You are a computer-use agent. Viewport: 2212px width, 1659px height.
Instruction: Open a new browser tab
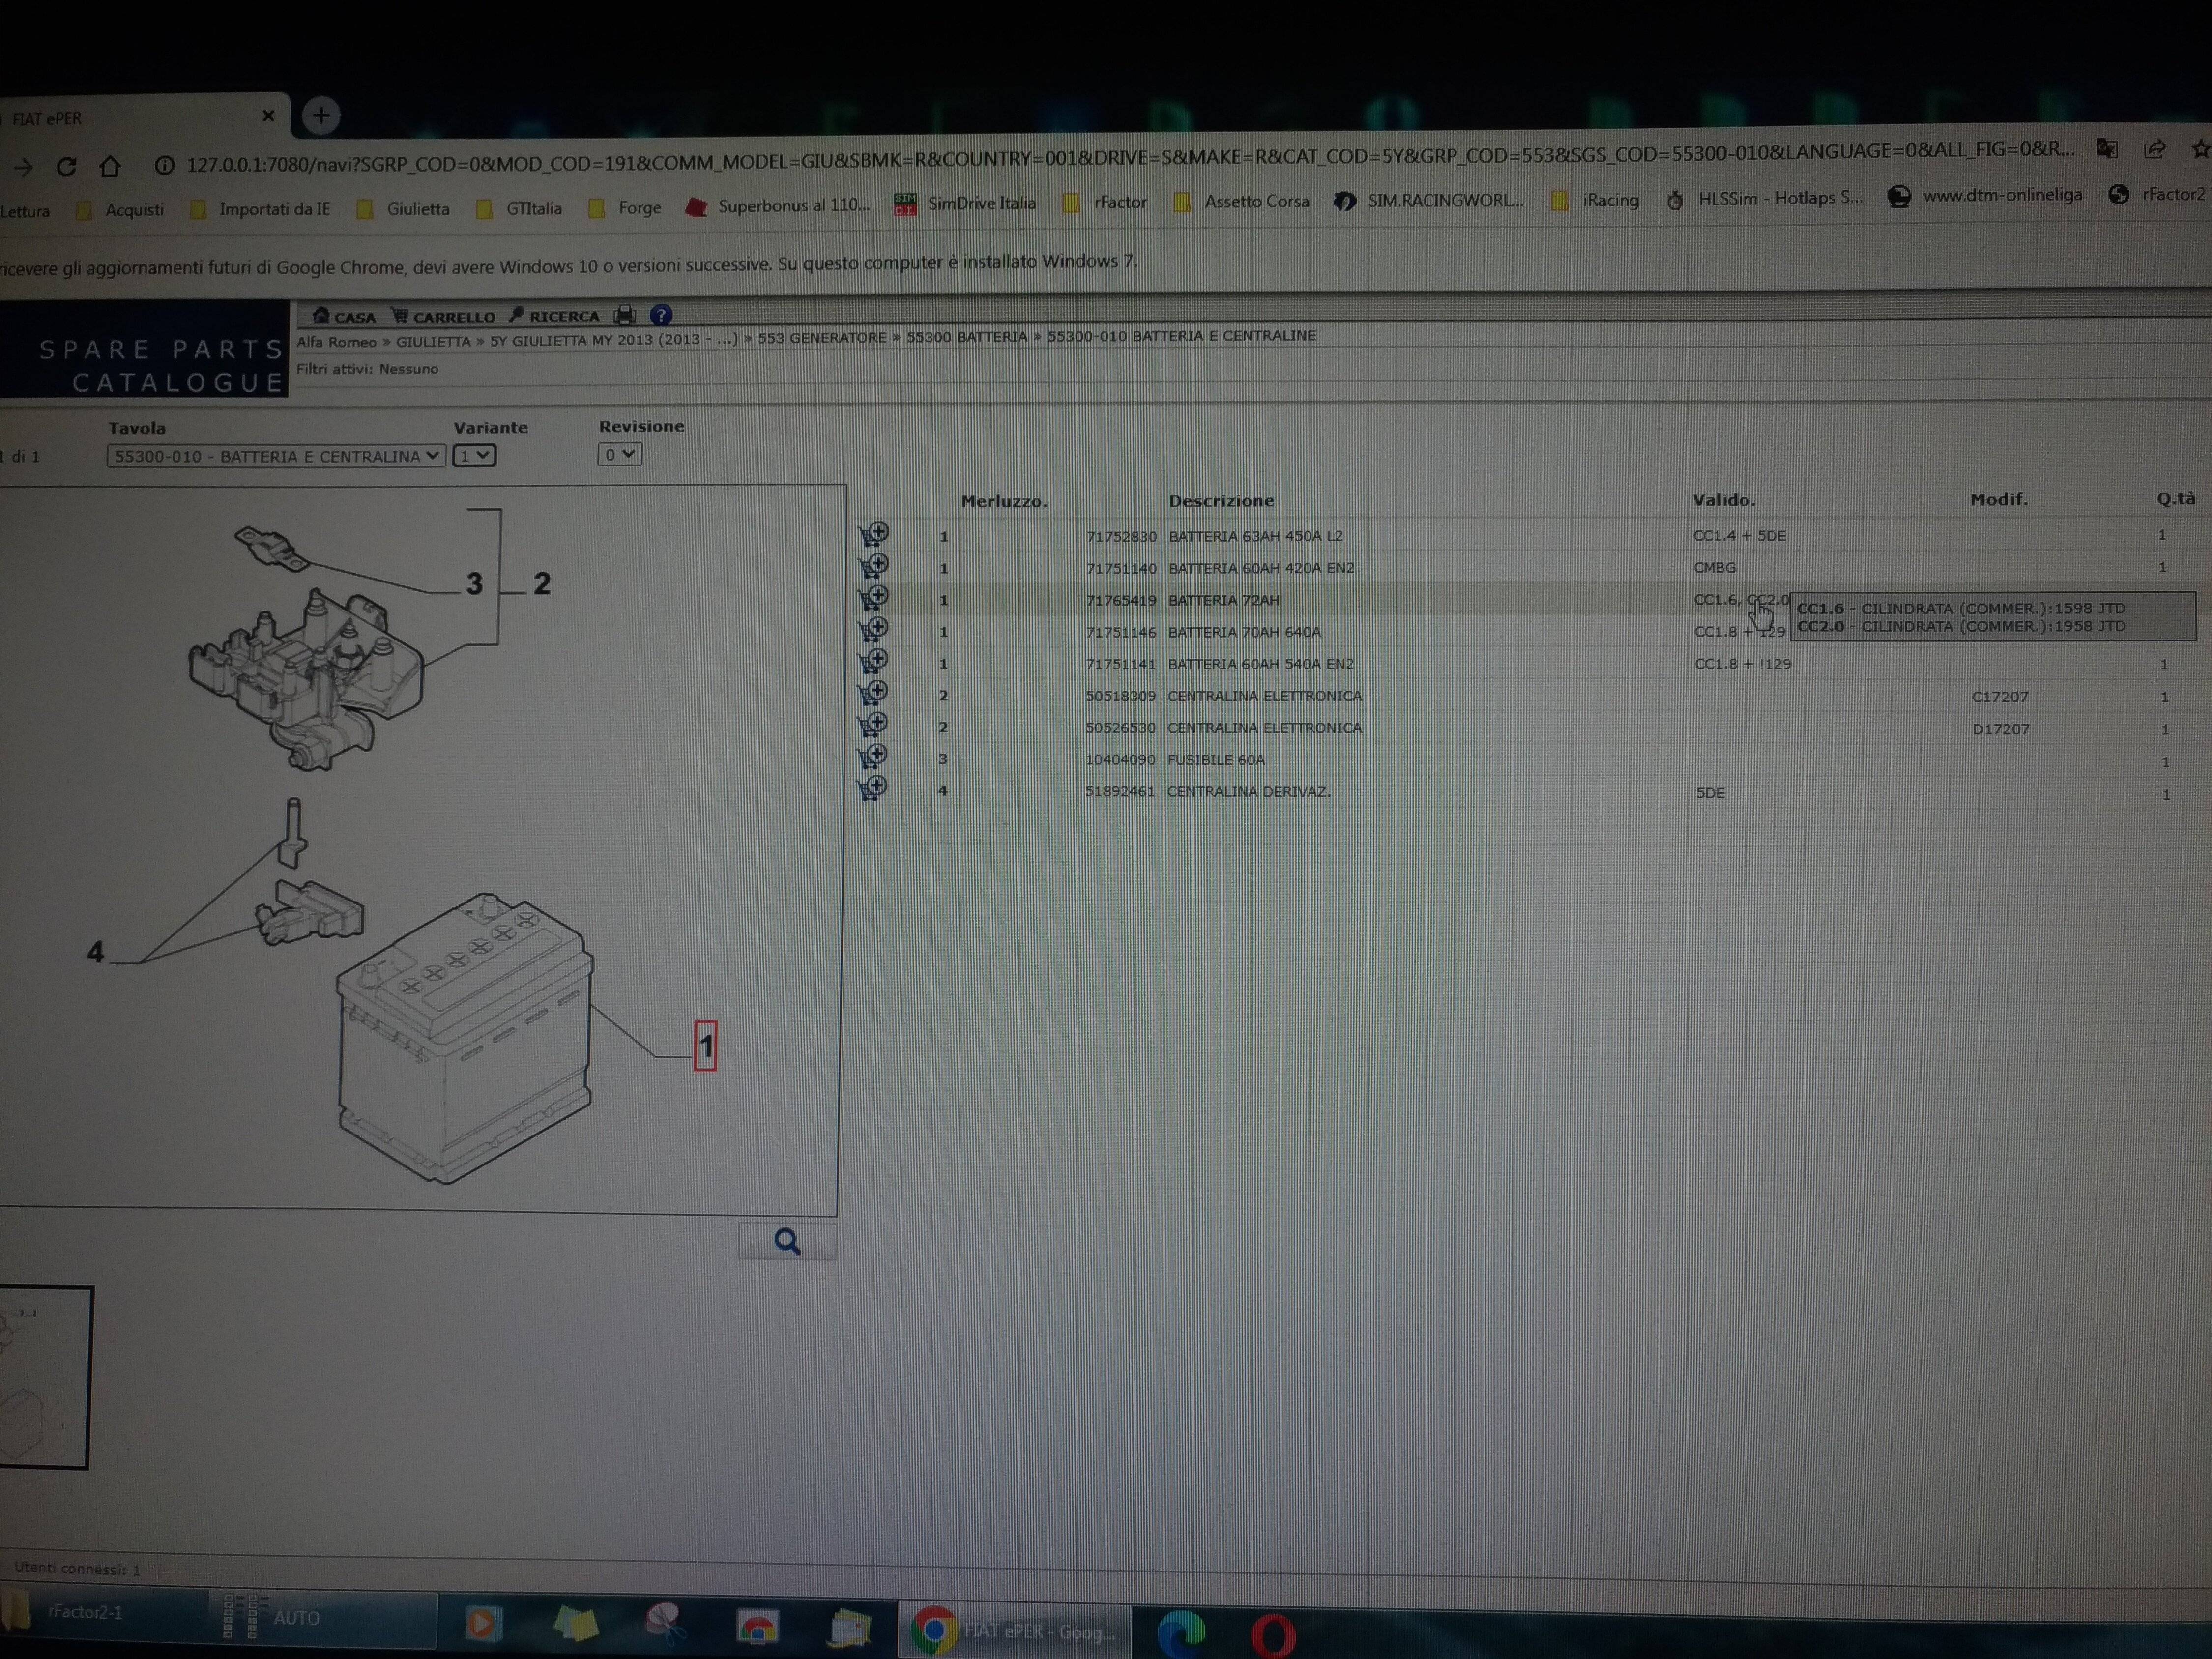320,116
